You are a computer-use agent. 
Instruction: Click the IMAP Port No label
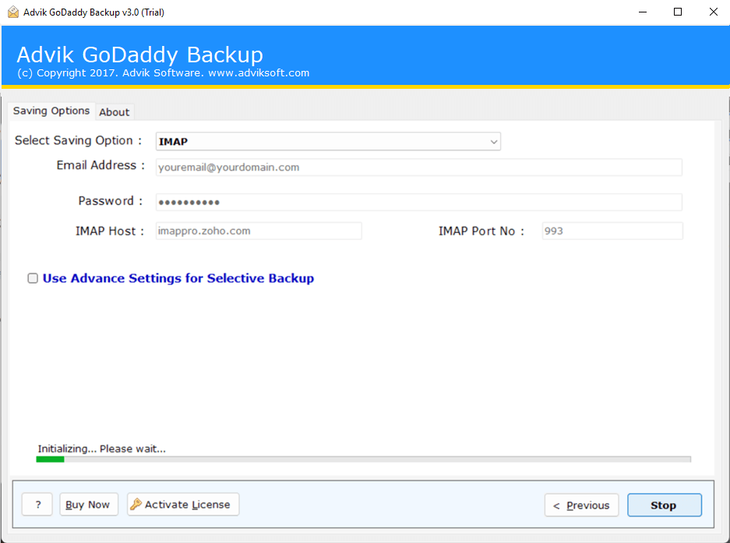click(481, 231)
